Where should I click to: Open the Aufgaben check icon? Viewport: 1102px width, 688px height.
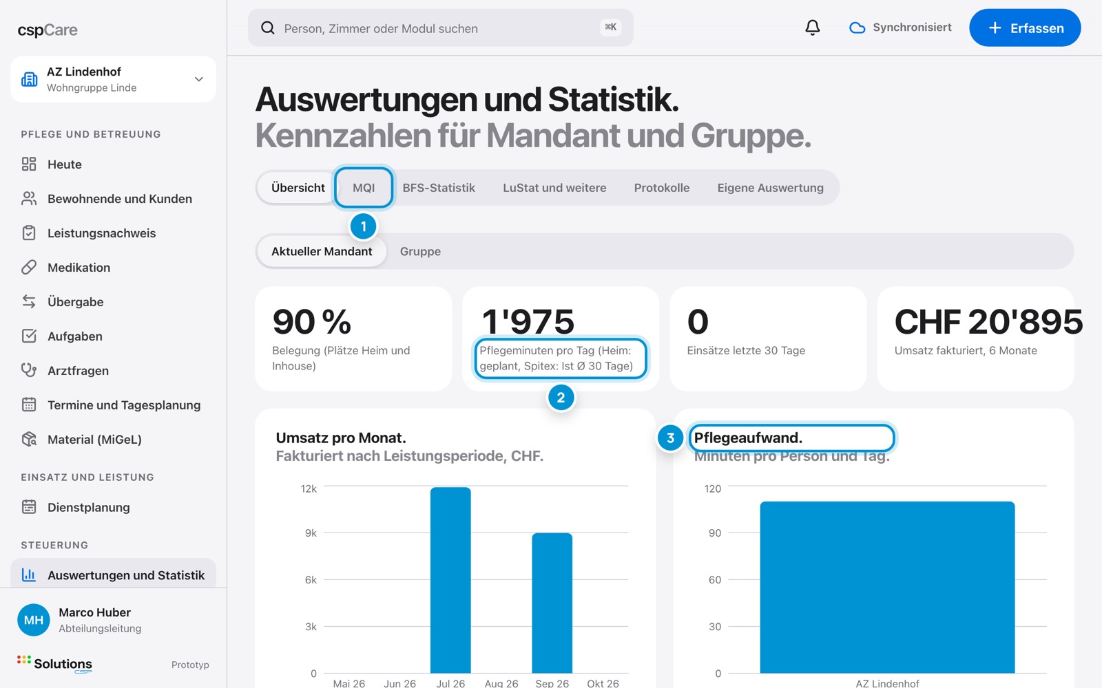pyautogui.click(x=29, y=336)
